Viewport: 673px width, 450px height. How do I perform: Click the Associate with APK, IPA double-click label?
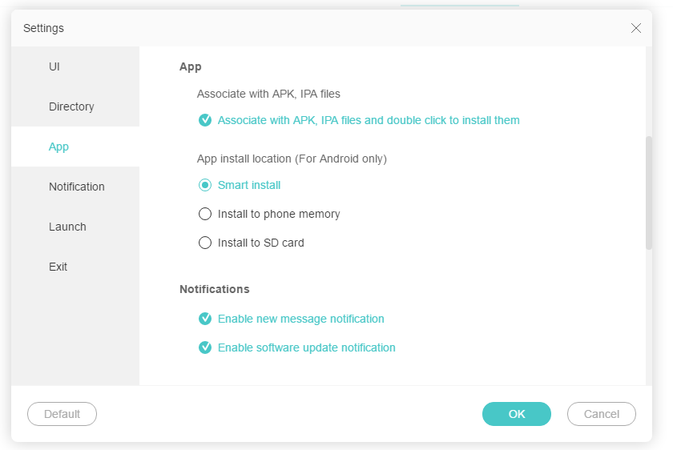tap(369, 120)
